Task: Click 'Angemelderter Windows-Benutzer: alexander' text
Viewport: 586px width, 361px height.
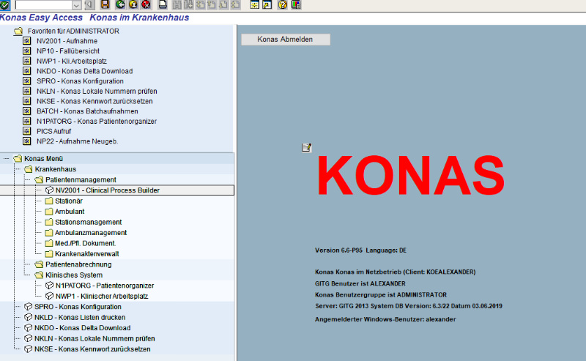Action: (385, 319)
